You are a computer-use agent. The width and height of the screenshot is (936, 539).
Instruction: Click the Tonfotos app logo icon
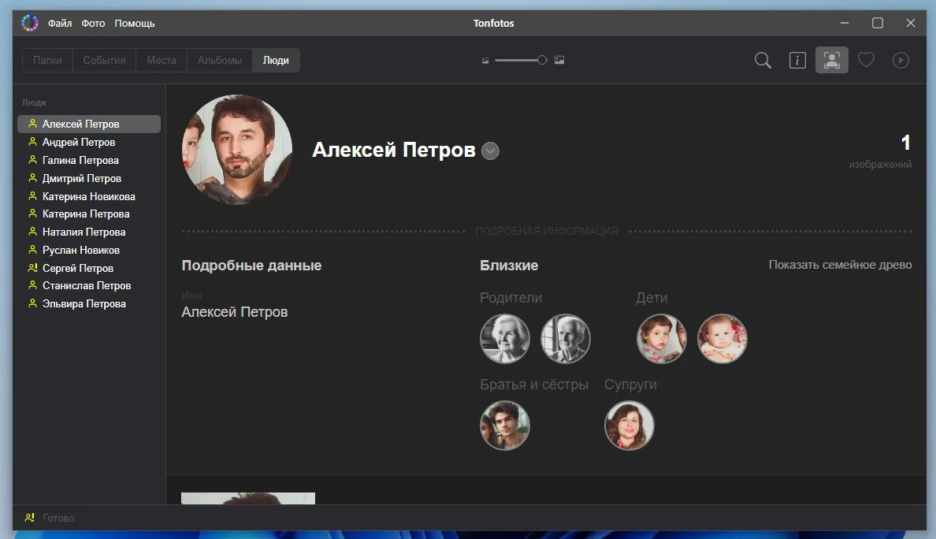pyautogui.click(x=30, y=23)
